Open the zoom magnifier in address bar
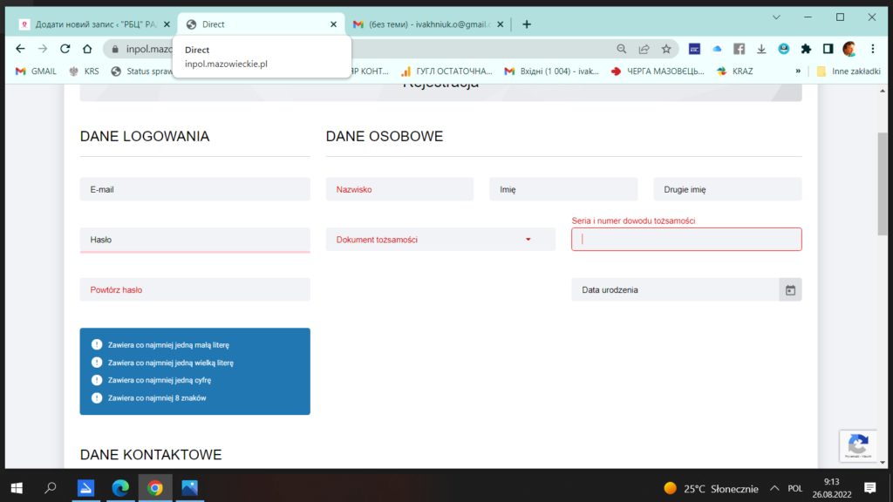 (621, 49)
